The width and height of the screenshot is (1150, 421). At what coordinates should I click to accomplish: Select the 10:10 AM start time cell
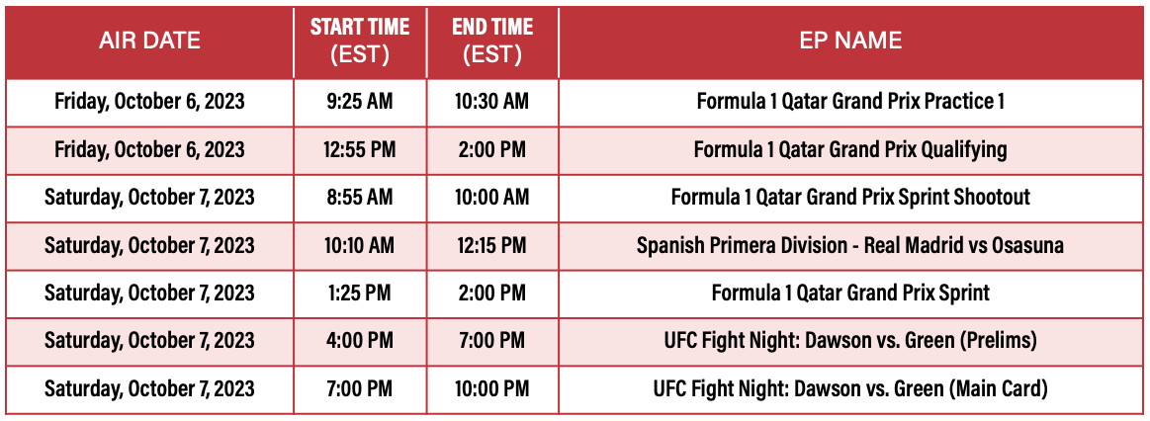click(360, 245)
